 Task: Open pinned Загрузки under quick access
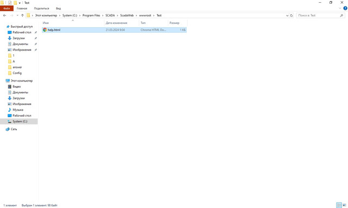18,38
